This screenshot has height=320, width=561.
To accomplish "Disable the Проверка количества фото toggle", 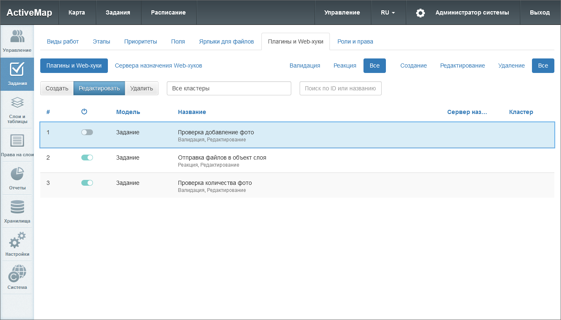I will point(87,183).
